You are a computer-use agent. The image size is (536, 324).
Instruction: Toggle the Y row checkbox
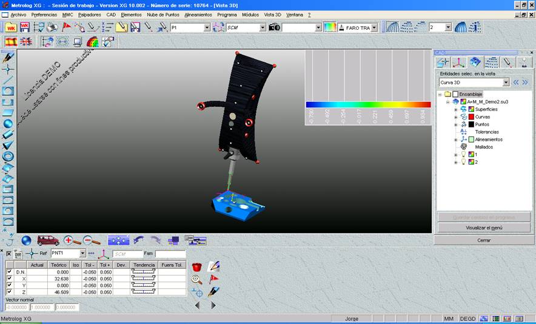point(9,285)
